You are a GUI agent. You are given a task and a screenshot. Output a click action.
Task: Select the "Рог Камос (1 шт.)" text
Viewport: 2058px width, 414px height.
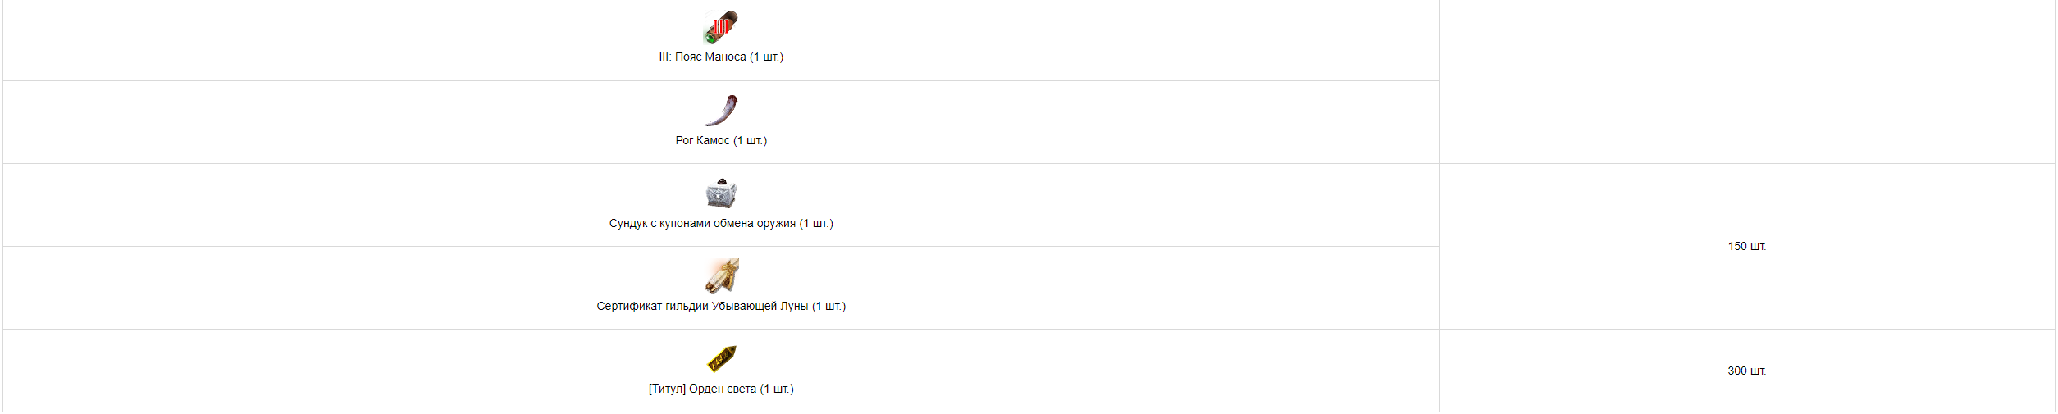click(x=721, y=141)
